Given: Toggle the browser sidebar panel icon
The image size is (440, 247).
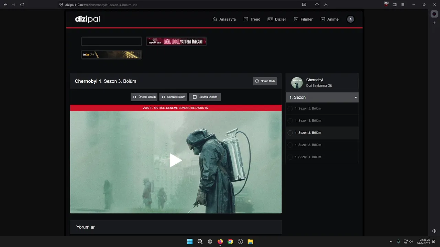Looking at the screenshot, I should point(395,4).
